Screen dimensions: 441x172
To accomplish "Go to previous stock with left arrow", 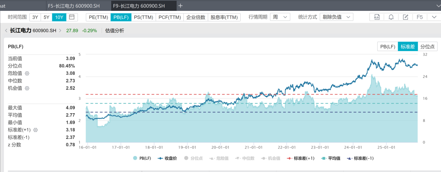I will coord(6,31).
